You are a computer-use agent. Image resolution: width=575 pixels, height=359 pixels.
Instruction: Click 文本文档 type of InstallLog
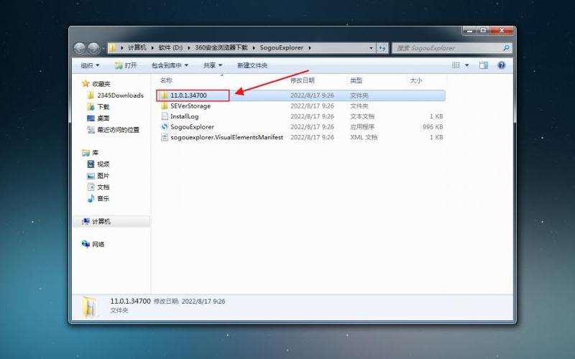tap(362, 116)
